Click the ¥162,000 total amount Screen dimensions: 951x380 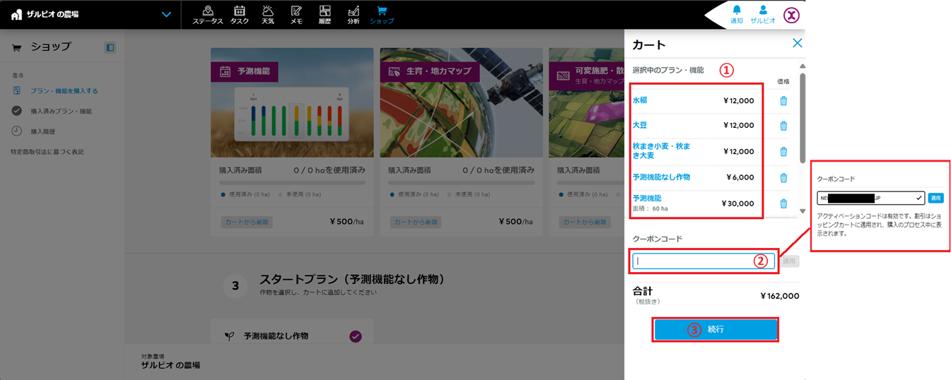point(779,296)
